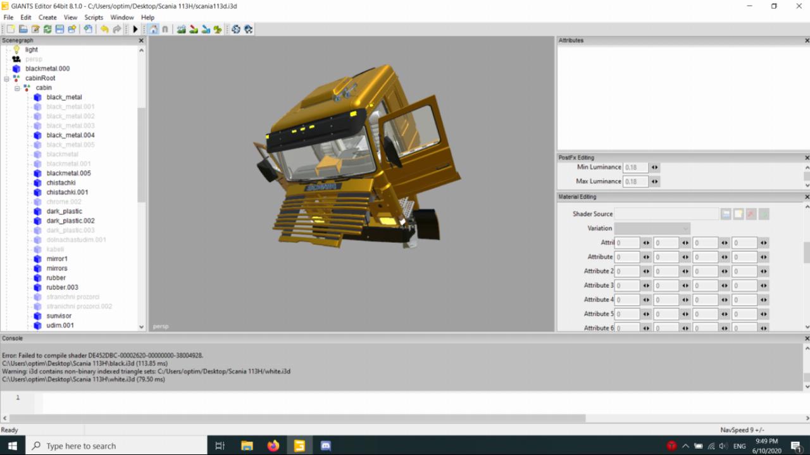Open the Create menu
This screenshot has width=810, height=455.
(x=47, y=17)
